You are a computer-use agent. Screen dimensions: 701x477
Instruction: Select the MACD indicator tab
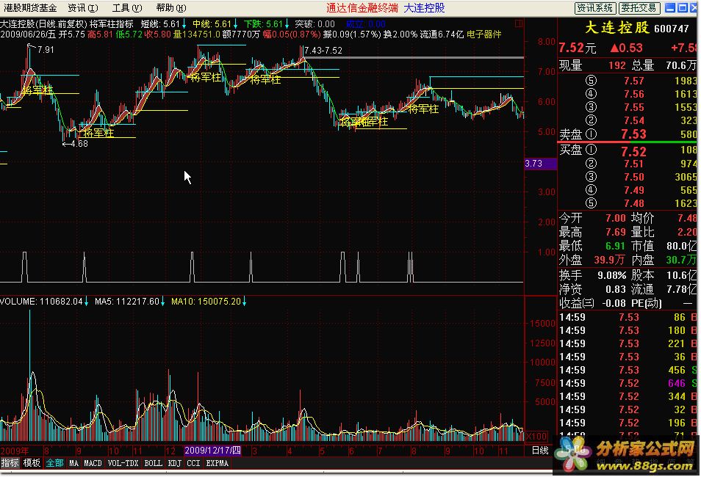tap(93, 463)
